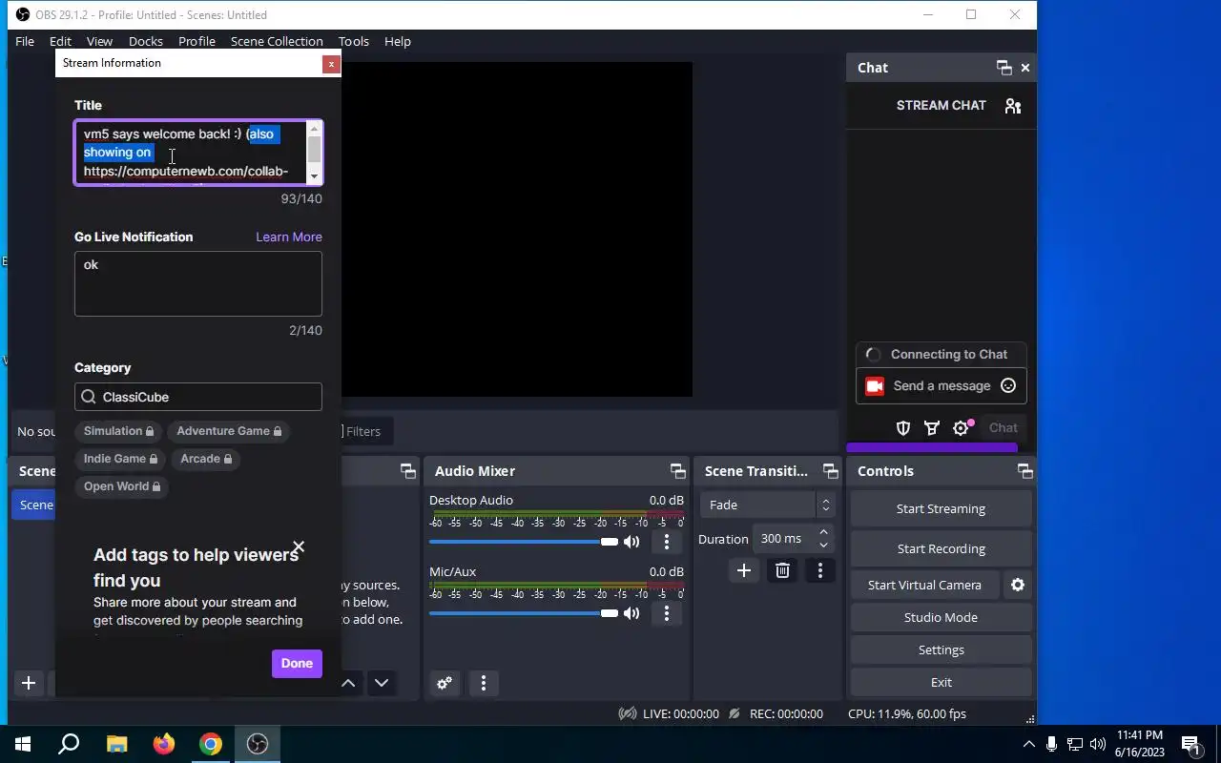
Task: Open the Docks menu
Action: pos(146,41)
